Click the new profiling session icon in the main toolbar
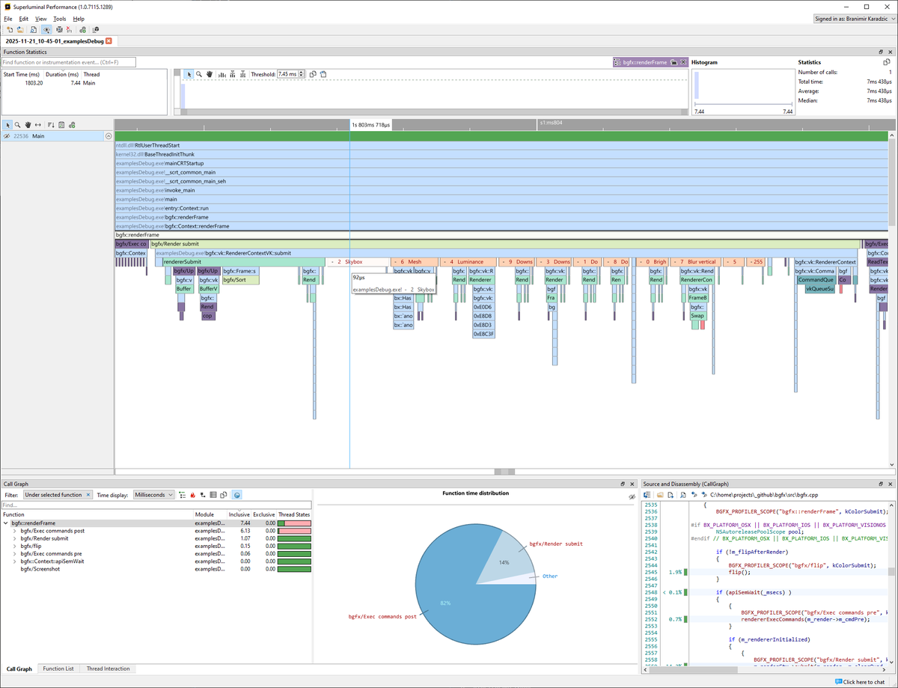The height and width of the screenshot is (688, 898). (10, 30)
